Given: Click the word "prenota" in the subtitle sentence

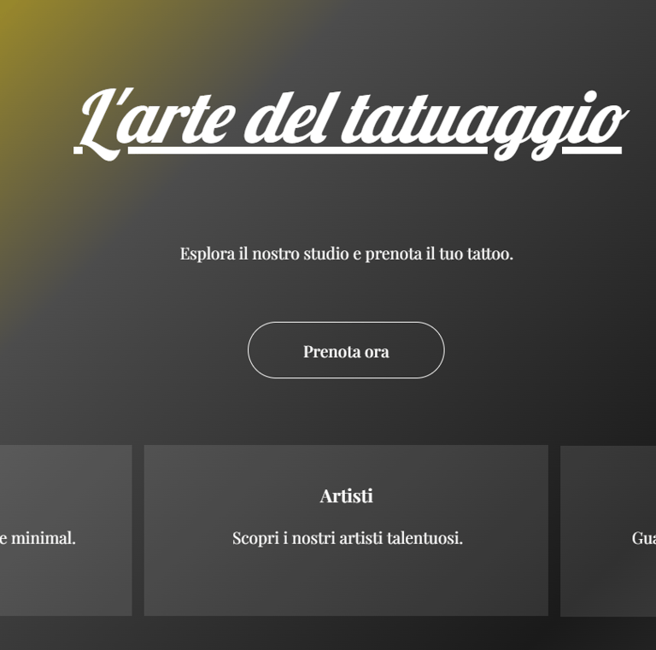Looking at the screenshot, I should click(x=394, y=255).
